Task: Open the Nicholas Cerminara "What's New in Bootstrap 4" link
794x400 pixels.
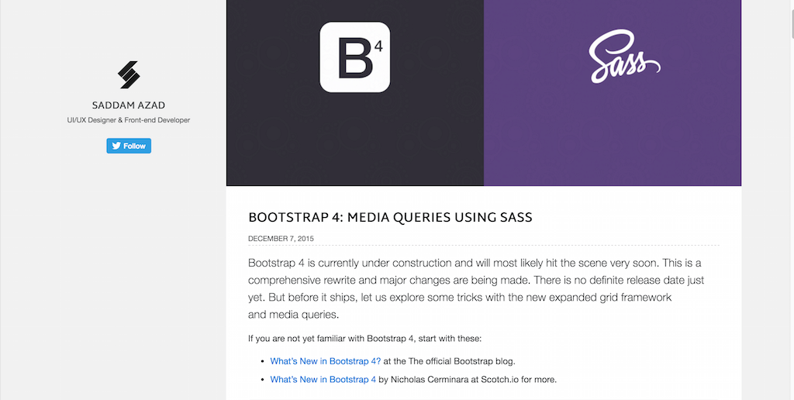Action: pos(323,379)
